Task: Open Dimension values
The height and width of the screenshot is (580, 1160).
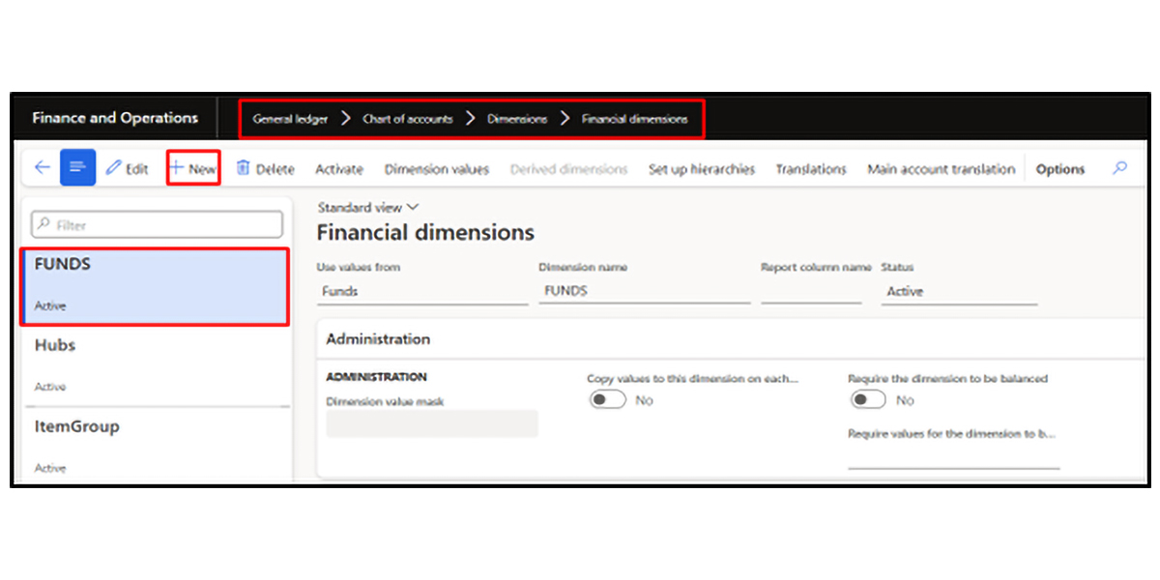Action: tap(436, 169)
